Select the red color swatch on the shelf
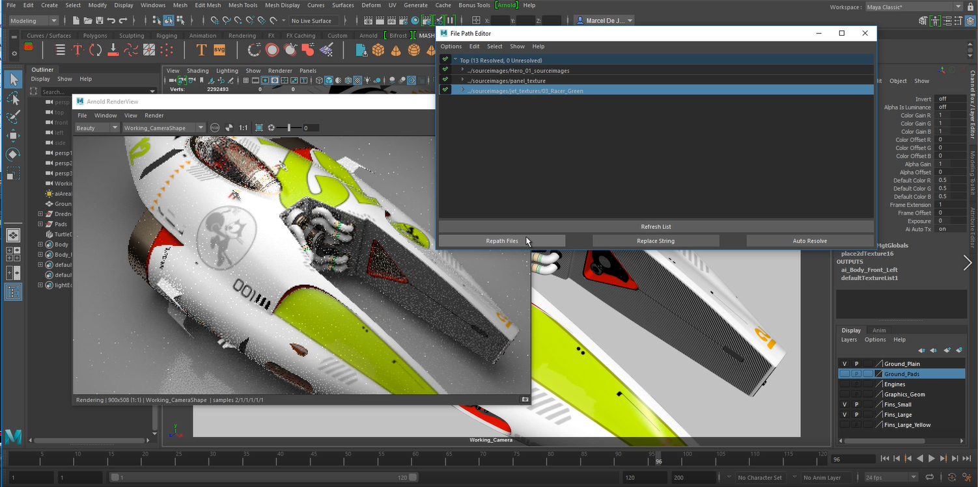 [x=28, y=47]
